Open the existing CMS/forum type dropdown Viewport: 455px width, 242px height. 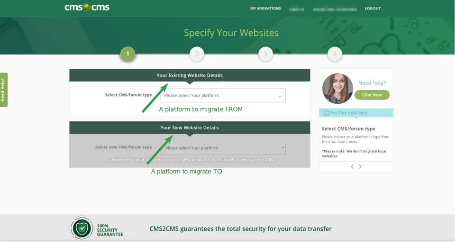pos(223,95)
